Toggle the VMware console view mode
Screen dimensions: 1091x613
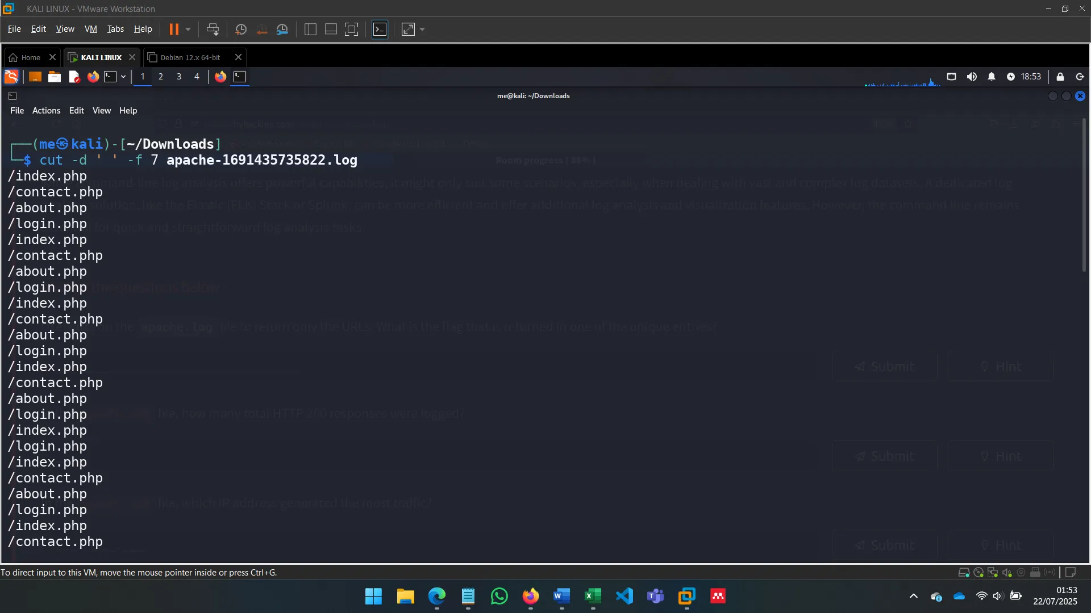click(x=380, y=29)
